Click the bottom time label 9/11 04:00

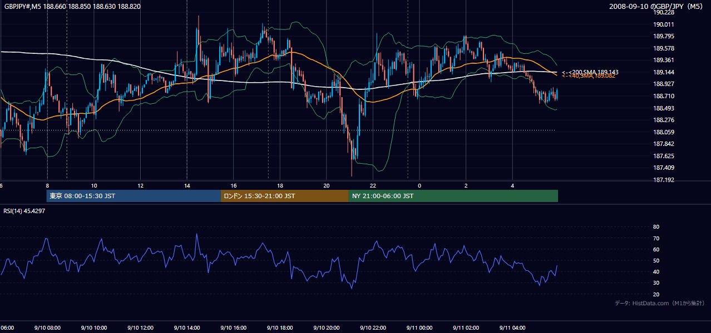[x=512, y=328]
